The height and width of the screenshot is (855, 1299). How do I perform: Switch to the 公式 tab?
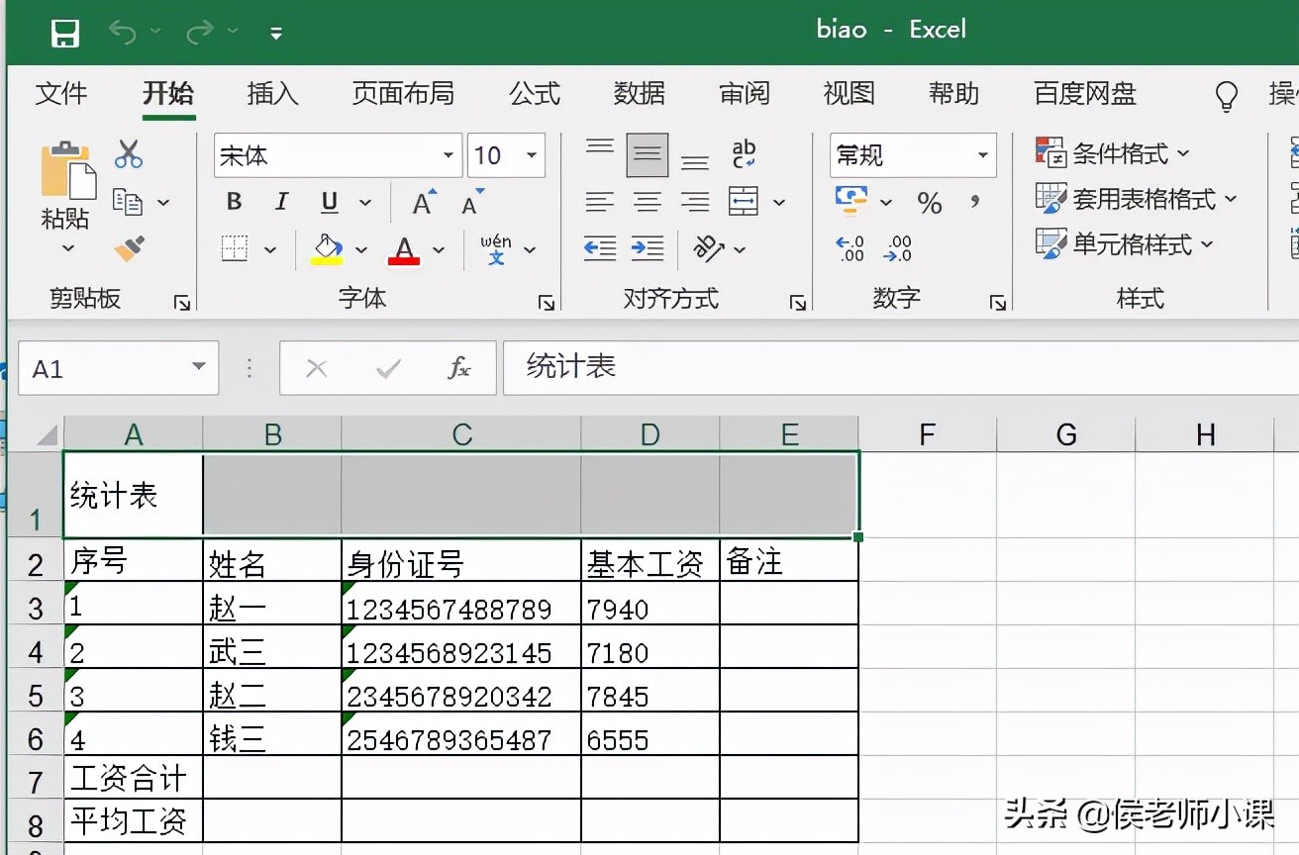[535, 94]
